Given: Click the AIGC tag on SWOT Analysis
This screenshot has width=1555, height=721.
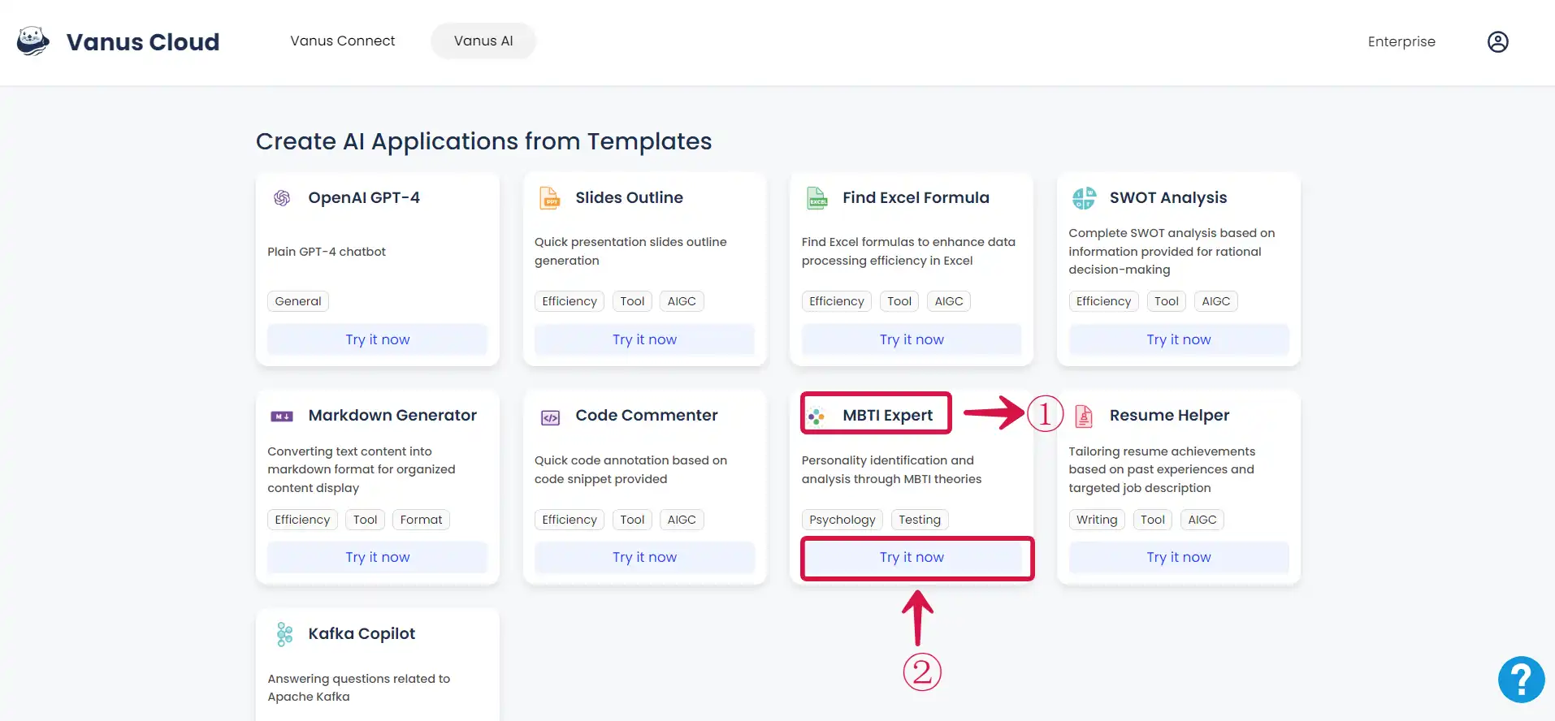Looking at the screenshot, I should click(1216, 301).
